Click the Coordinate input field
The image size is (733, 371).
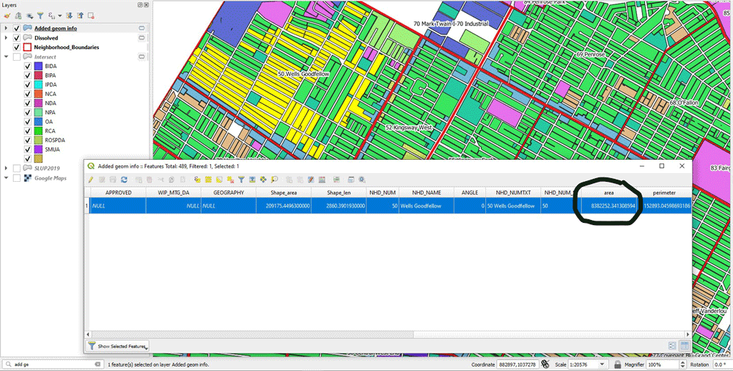517,364
